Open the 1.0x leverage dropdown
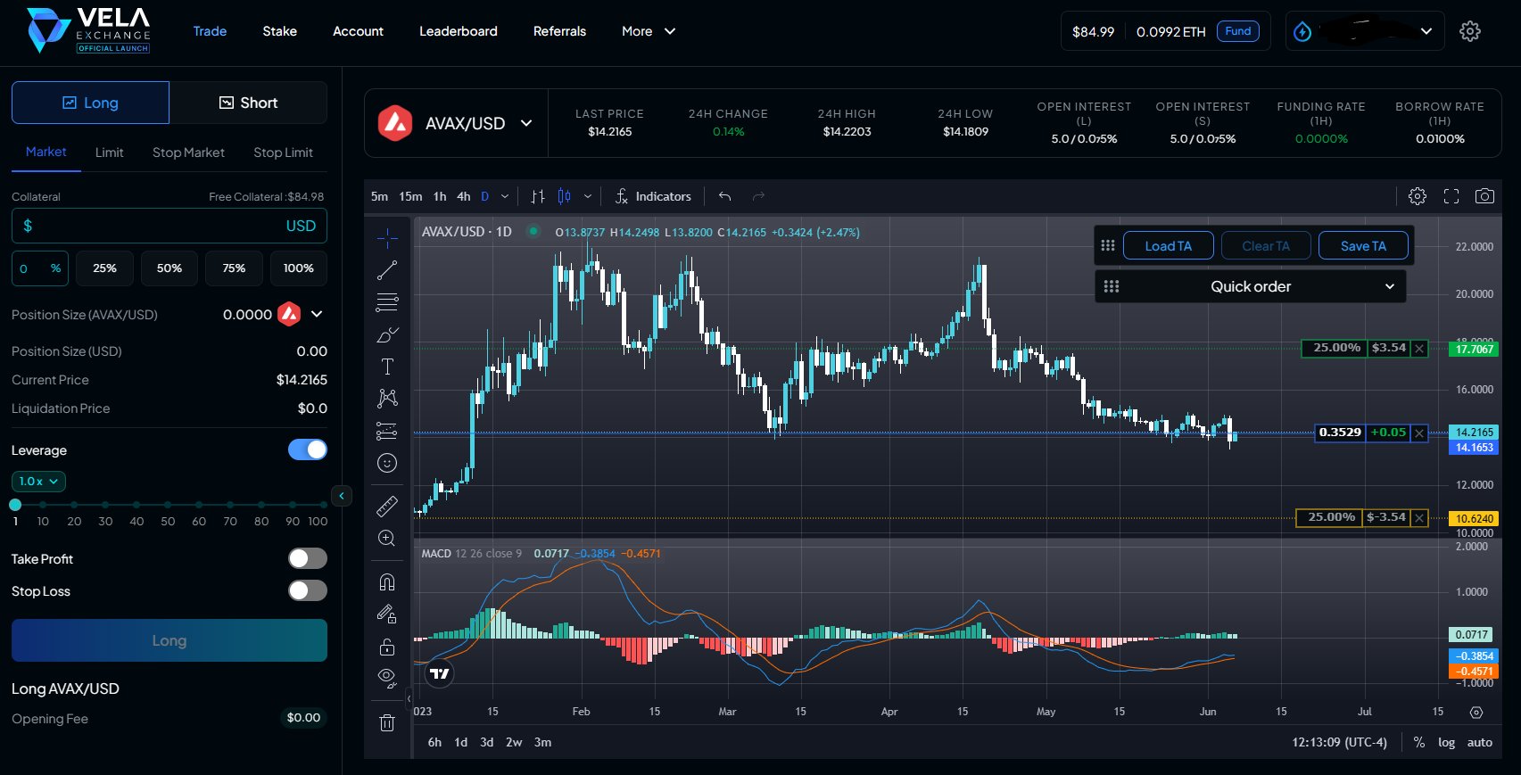The image size is (1521, 775). (x=38, y=481)
